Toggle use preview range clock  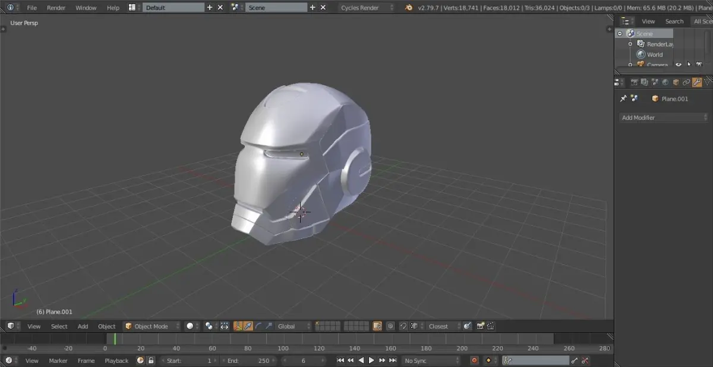[140, 360]
